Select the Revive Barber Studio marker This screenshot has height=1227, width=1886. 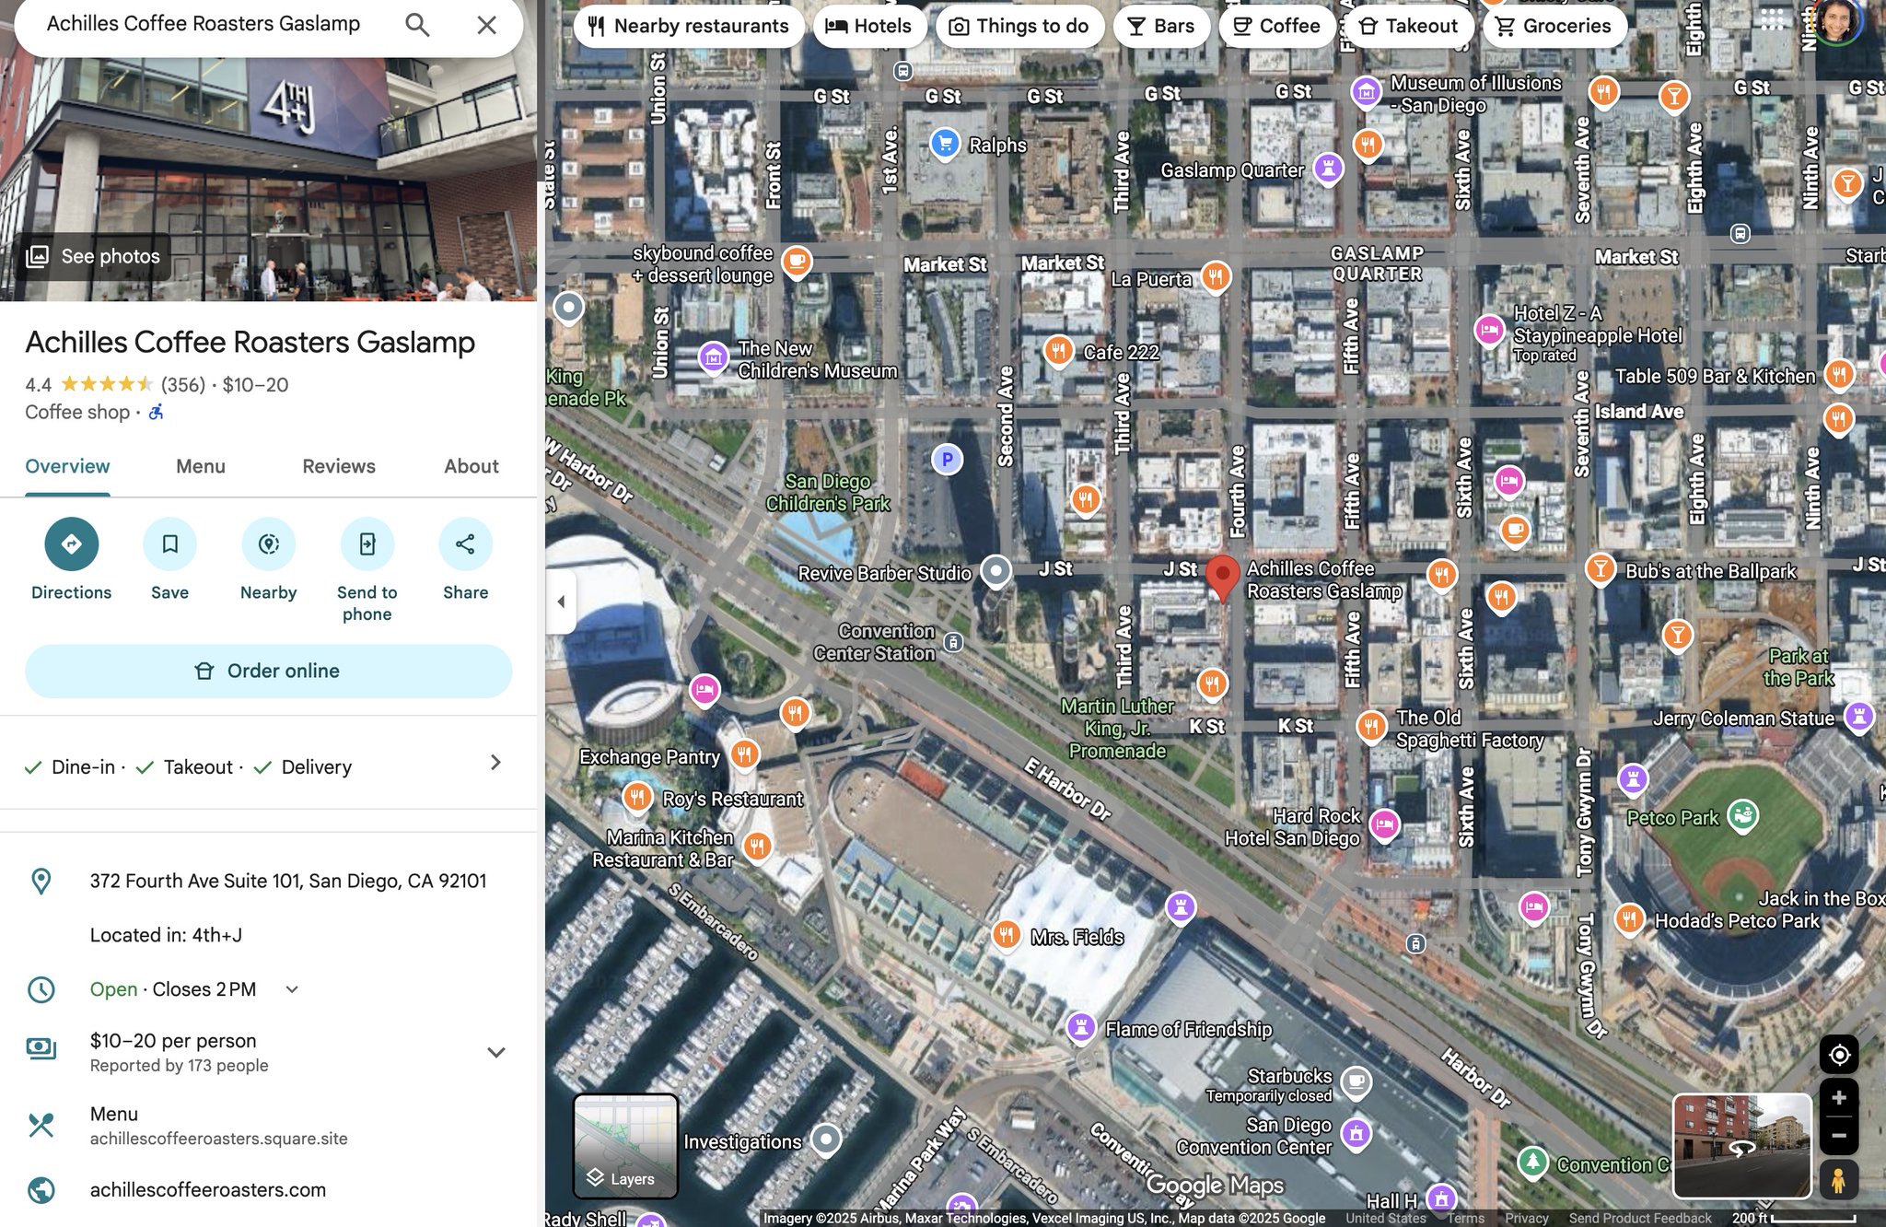[995, 571]
